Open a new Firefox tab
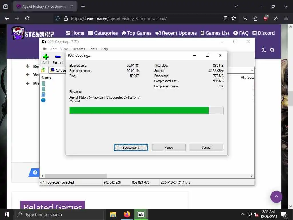The width and height of the screenshot is (293, 220). tap(83, 7)
